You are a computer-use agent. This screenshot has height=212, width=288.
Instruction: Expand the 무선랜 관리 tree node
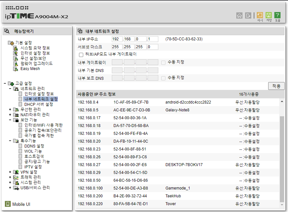[10, 109]
